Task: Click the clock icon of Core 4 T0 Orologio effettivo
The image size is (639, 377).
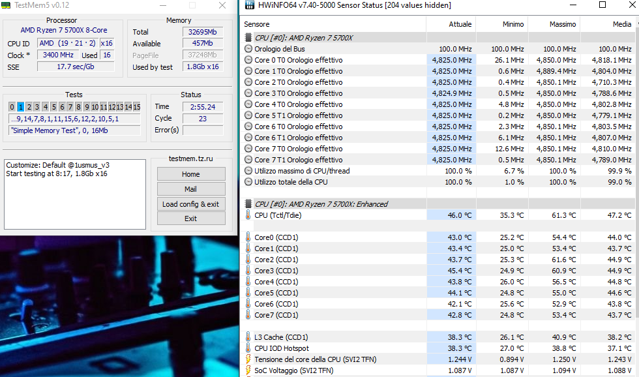Action: pos(248,104)
